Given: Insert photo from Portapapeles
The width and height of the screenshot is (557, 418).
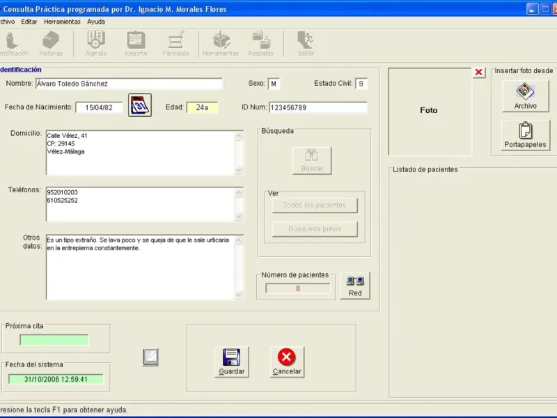Looking at the screenshot, I should pyautogui.click(x=526, y=135).
